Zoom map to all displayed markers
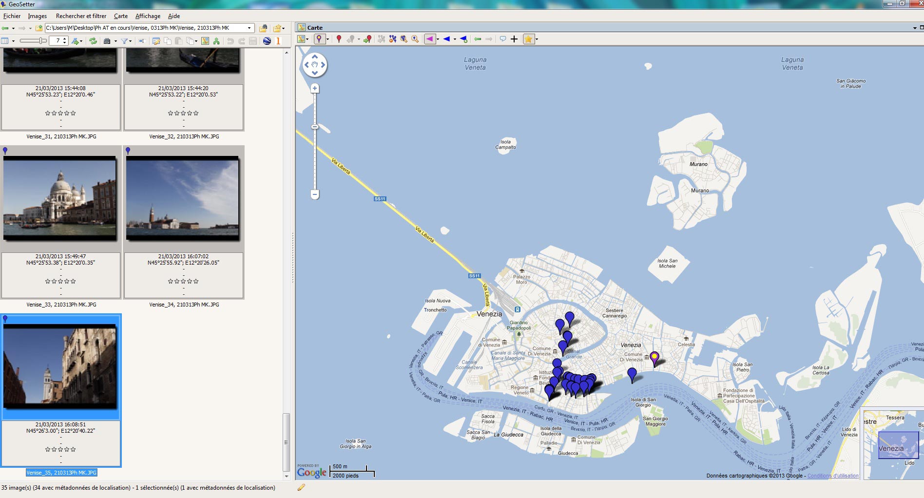 point(403,39)
